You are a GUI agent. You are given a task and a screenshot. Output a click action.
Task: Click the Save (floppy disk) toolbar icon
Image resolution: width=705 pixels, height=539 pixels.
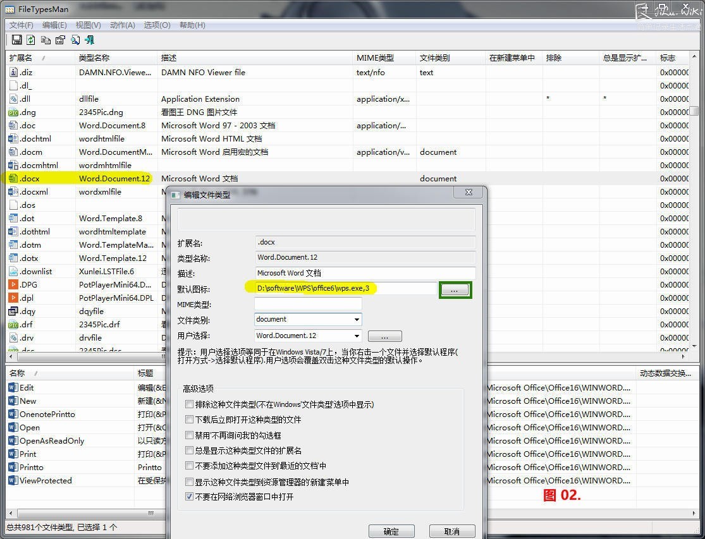pyautogui.click(x=16, y=40)
